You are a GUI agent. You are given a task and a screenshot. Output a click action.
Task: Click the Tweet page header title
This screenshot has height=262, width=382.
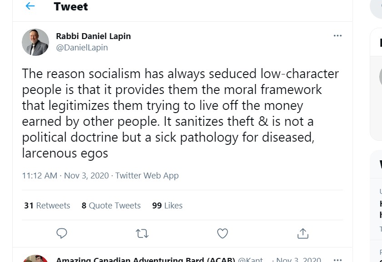pos(71,7)
